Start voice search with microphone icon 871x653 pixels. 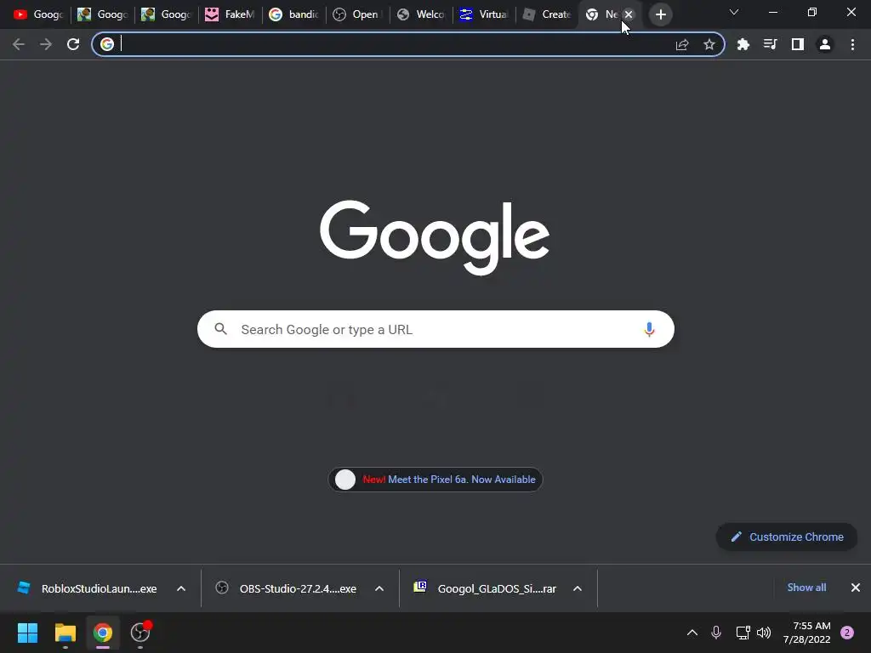coord(649,329)
